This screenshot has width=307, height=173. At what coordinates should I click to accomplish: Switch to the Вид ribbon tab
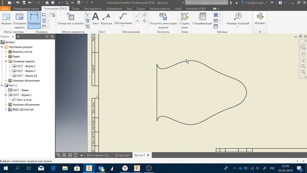tap(129, 9)
